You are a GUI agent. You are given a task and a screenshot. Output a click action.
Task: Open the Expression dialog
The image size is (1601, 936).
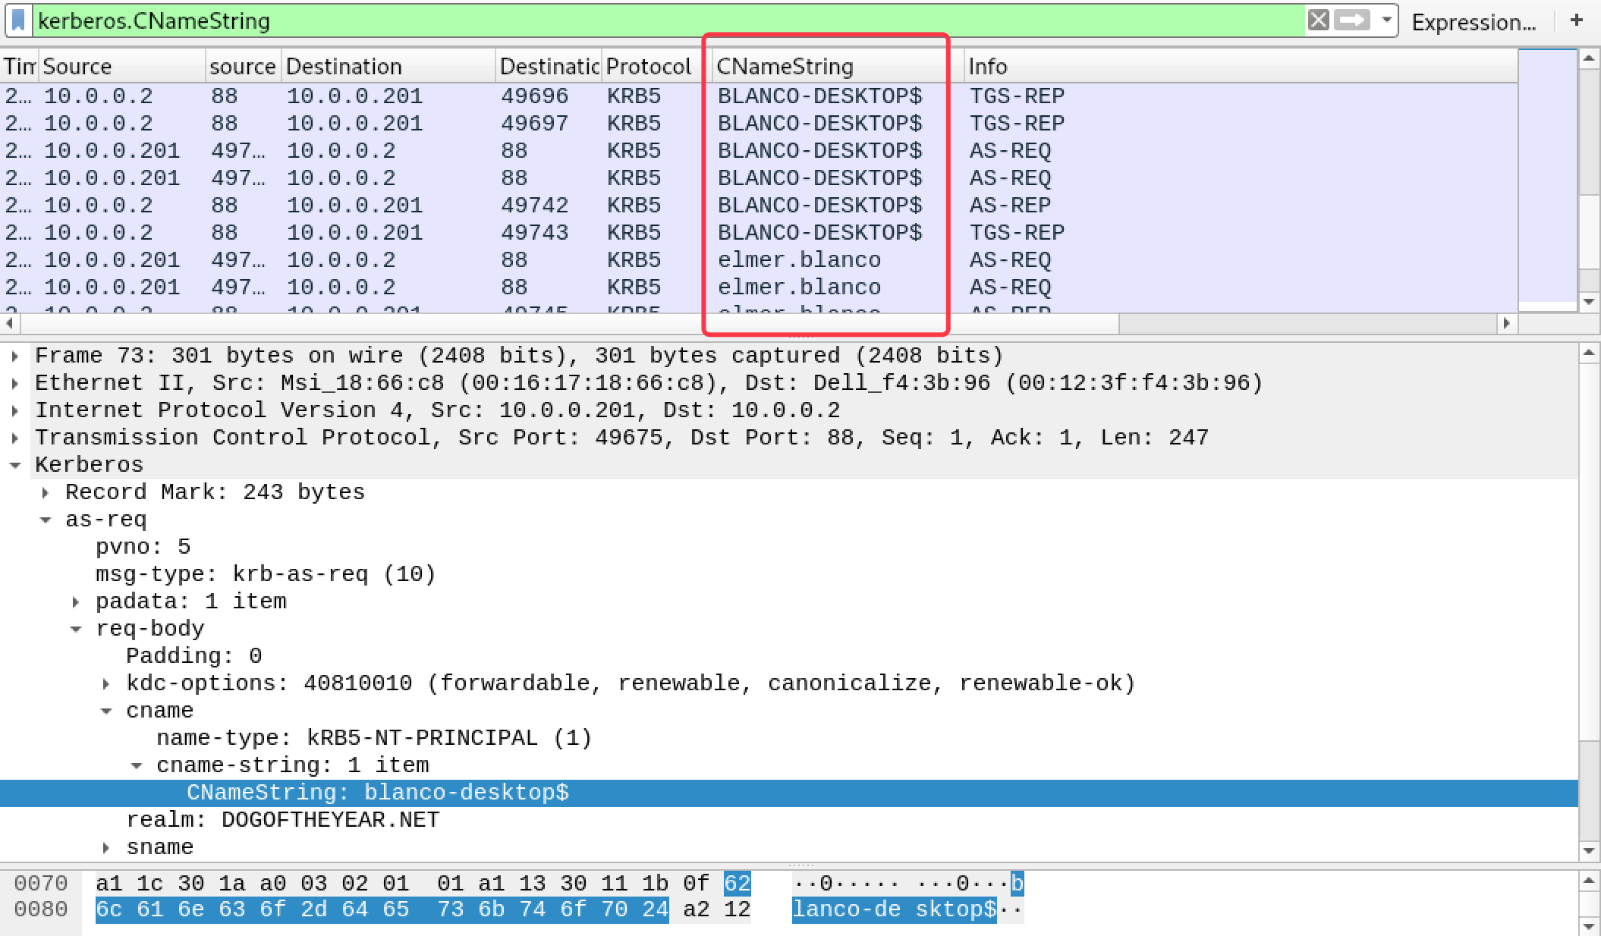[1473, 22]
